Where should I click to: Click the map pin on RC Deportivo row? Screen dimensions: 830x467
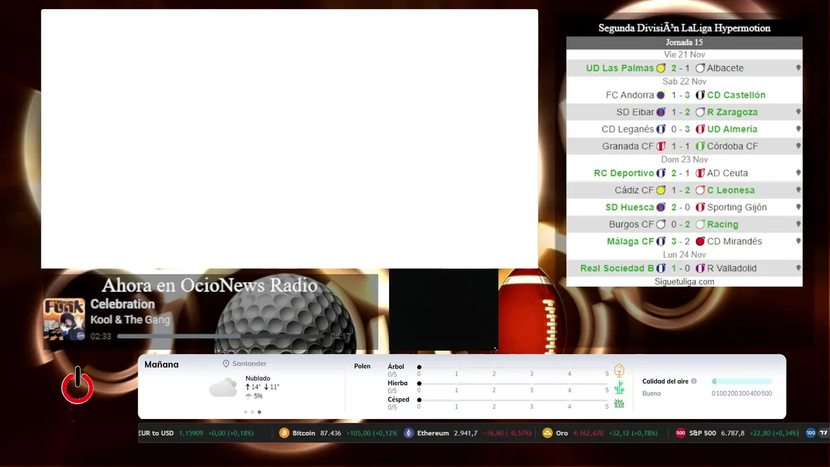(x=798, y=173)
